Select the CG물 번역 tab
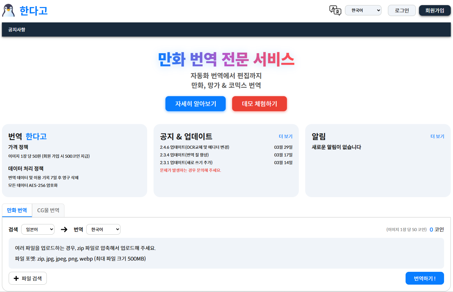Image resolution: width=453 pixels, height=292 pixels. tap(48, 210)
